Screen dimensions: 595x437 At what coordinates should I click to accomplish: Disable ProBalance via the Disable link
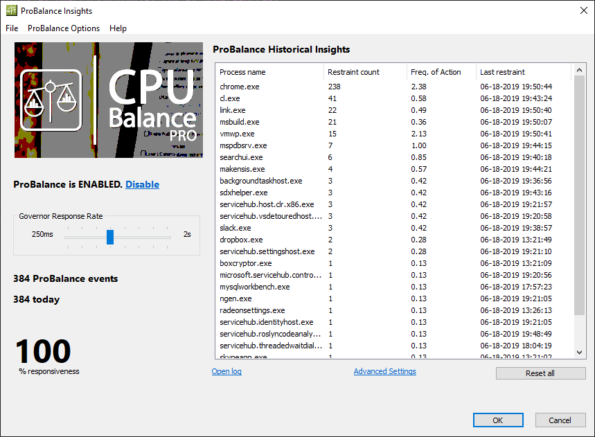click(x=142, y=184)
